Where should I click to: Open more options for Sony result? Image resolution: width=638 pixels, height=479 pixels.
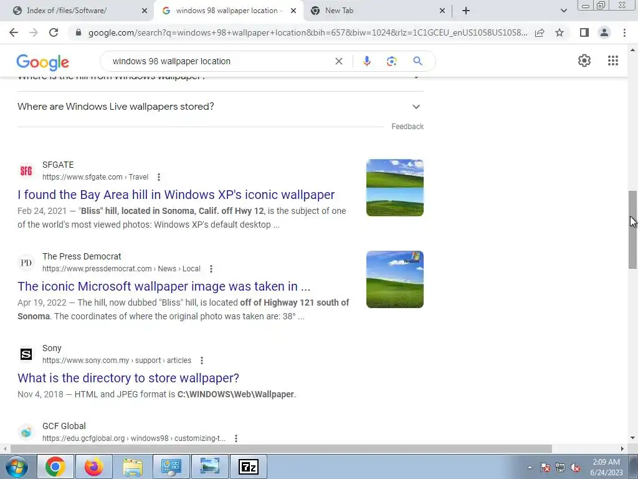tap(201, 360)
